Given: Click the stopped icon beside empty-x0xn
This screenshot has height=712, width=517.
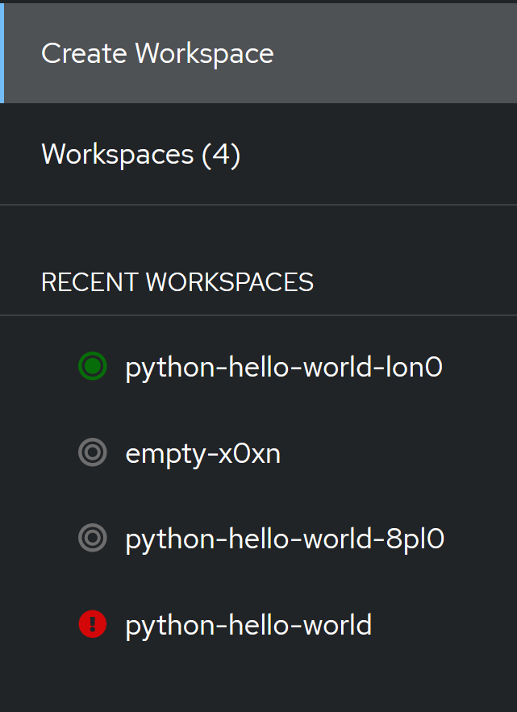Looking at the screenshot, I should point(93,453).
